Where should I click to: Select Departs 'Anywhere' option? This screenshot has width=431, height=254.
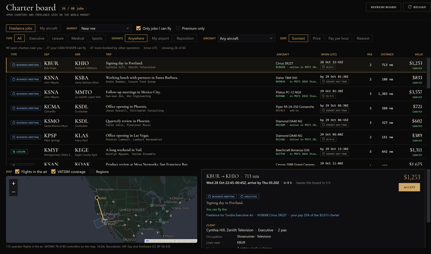click(x=136, y=38)
